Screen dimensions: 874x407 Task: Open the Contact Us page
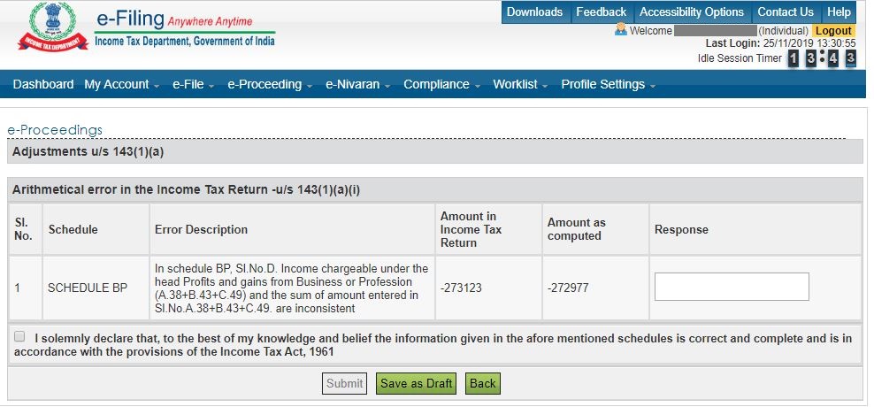tap(786, 12)
